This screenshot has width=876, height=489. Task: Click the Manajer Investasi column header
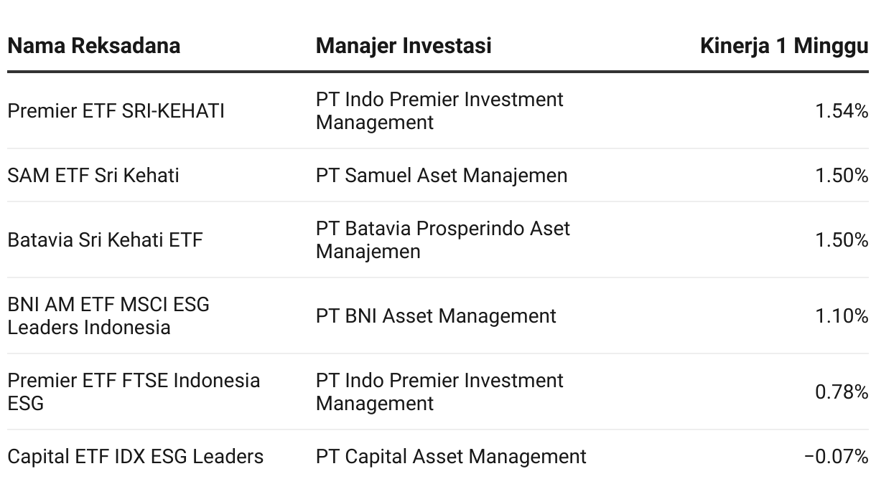pyautogui.click(x=404, y=46)
